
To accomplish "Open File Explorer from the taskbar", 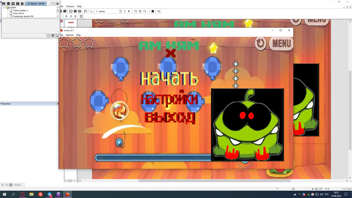I will click(31, 194).
